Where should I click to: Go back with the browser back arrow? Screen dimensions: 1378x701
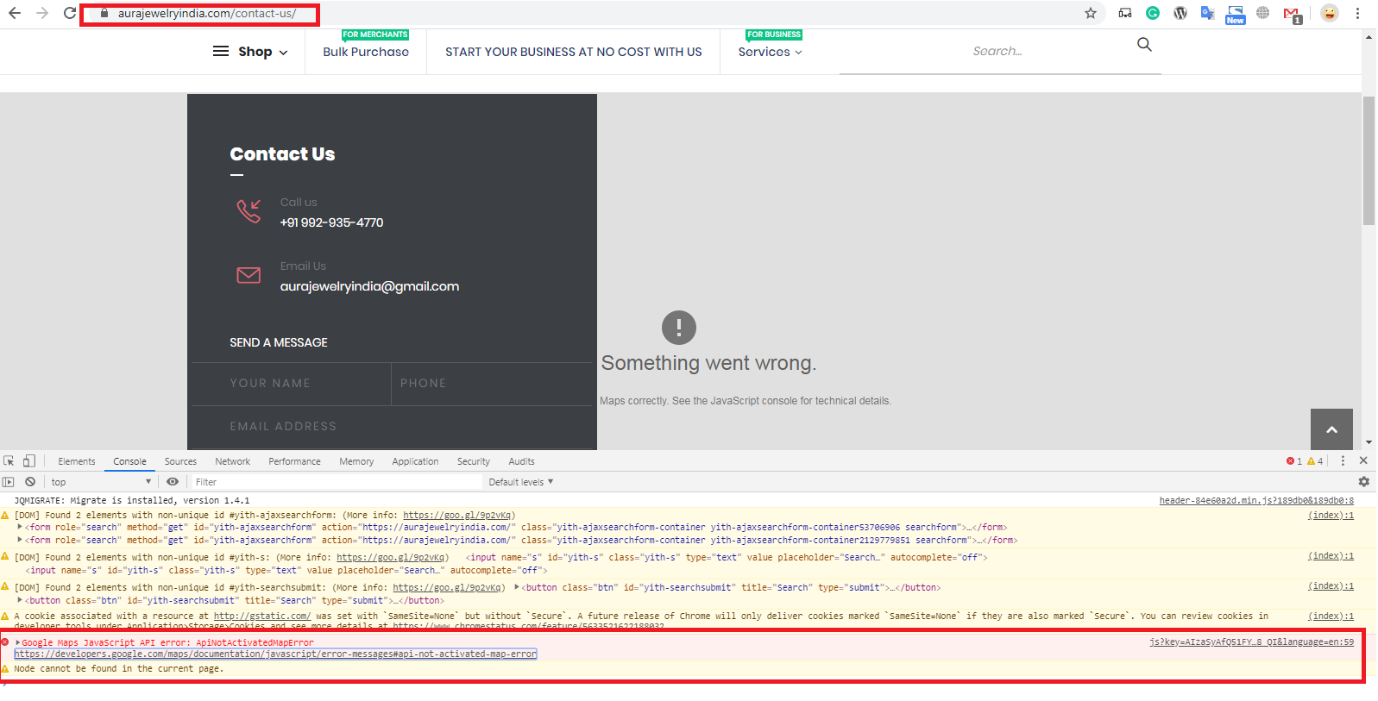[x=15, y=13]
